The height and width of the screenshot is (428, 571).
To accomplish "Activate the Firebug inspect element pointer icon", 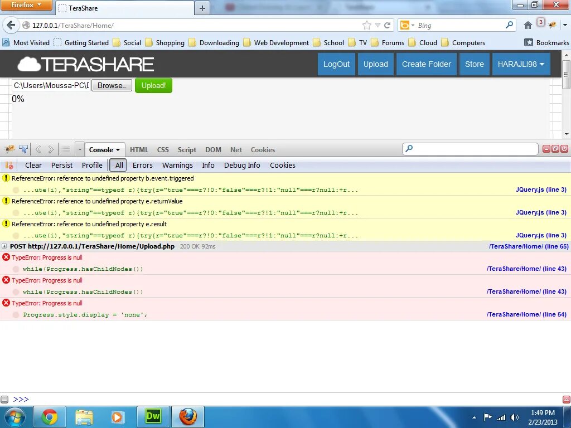I will pos(23,149).
